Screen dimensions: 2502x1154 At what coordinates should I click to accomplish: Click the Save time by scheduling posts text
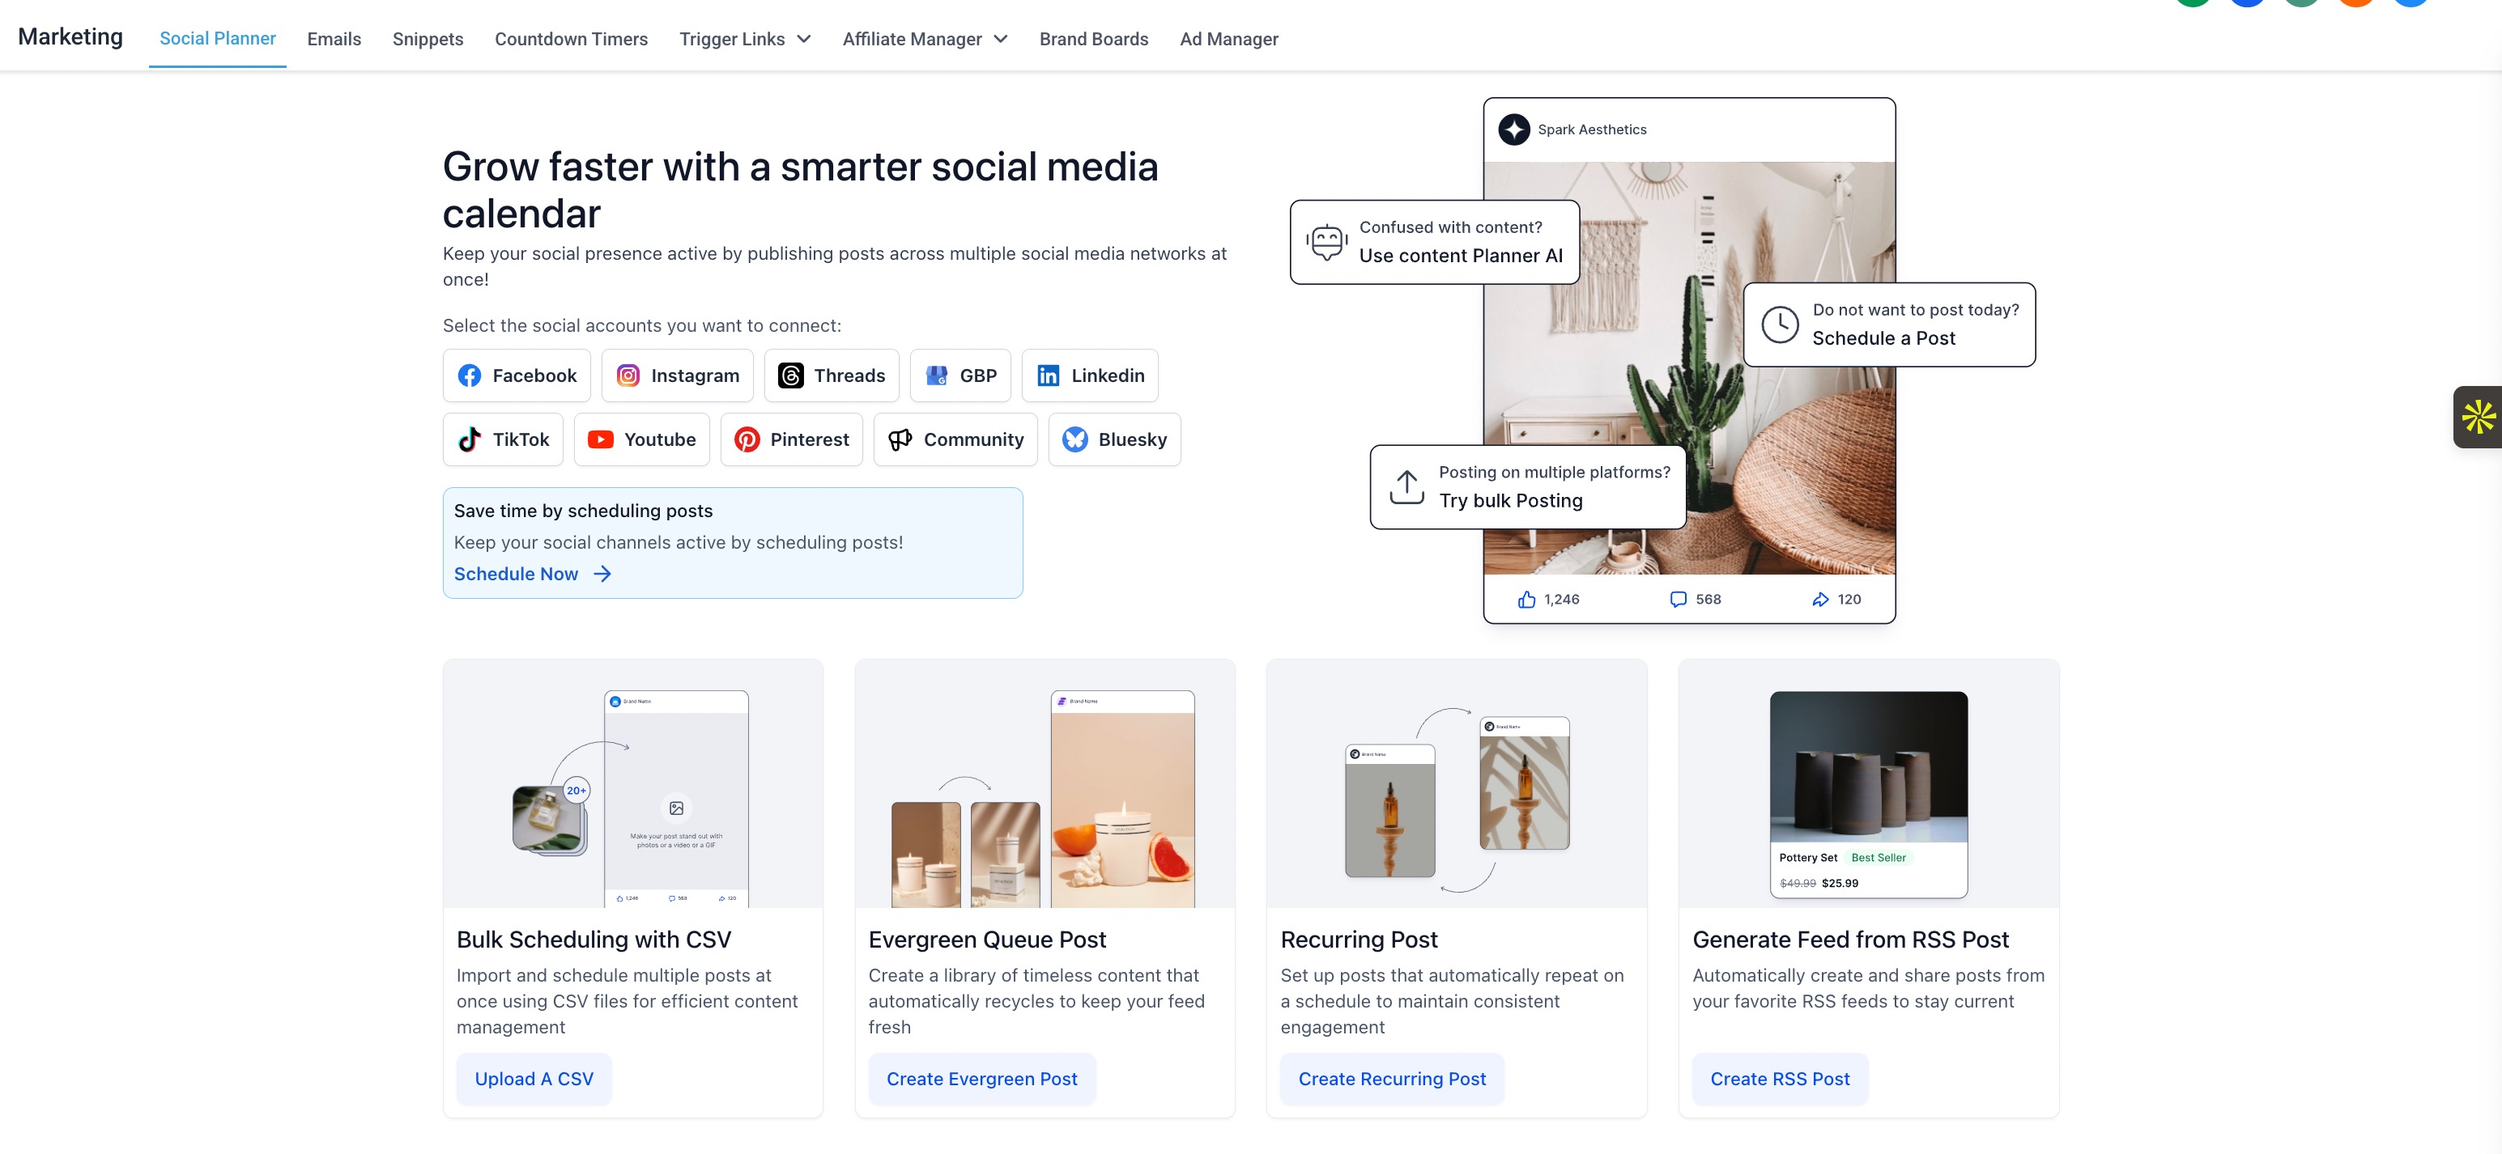[583, 511]
